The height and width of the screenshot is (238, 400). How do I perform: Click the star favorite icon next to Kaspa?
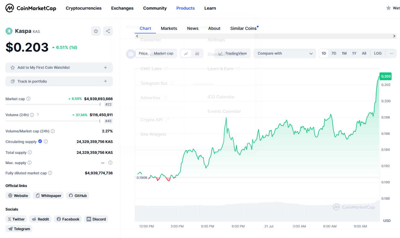[x=96, y=31]
